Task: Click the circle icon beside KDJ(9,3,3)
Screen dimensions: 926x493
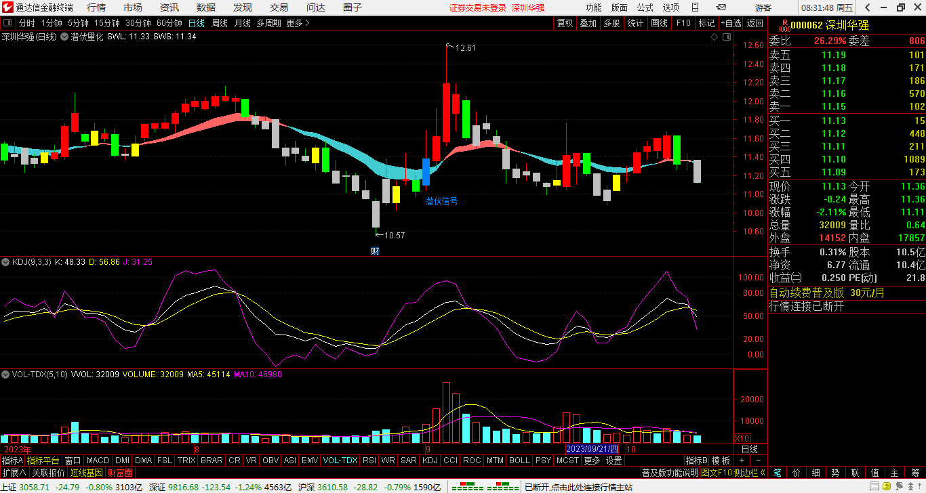Action: pos(5,261)
